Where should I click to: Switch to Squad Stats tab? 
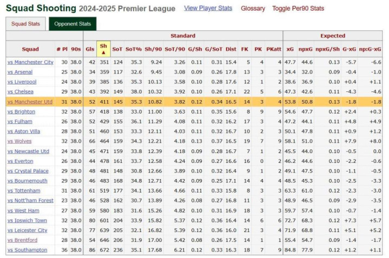pyautogui.click(x=25, y=24)
